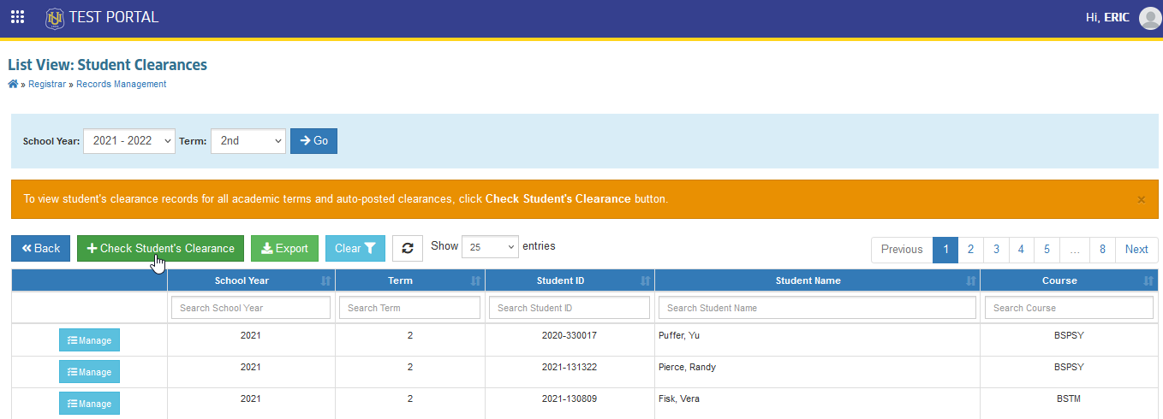1163x419 pixels.
Task: Click the school crest logo
Action: coord(55,17)
